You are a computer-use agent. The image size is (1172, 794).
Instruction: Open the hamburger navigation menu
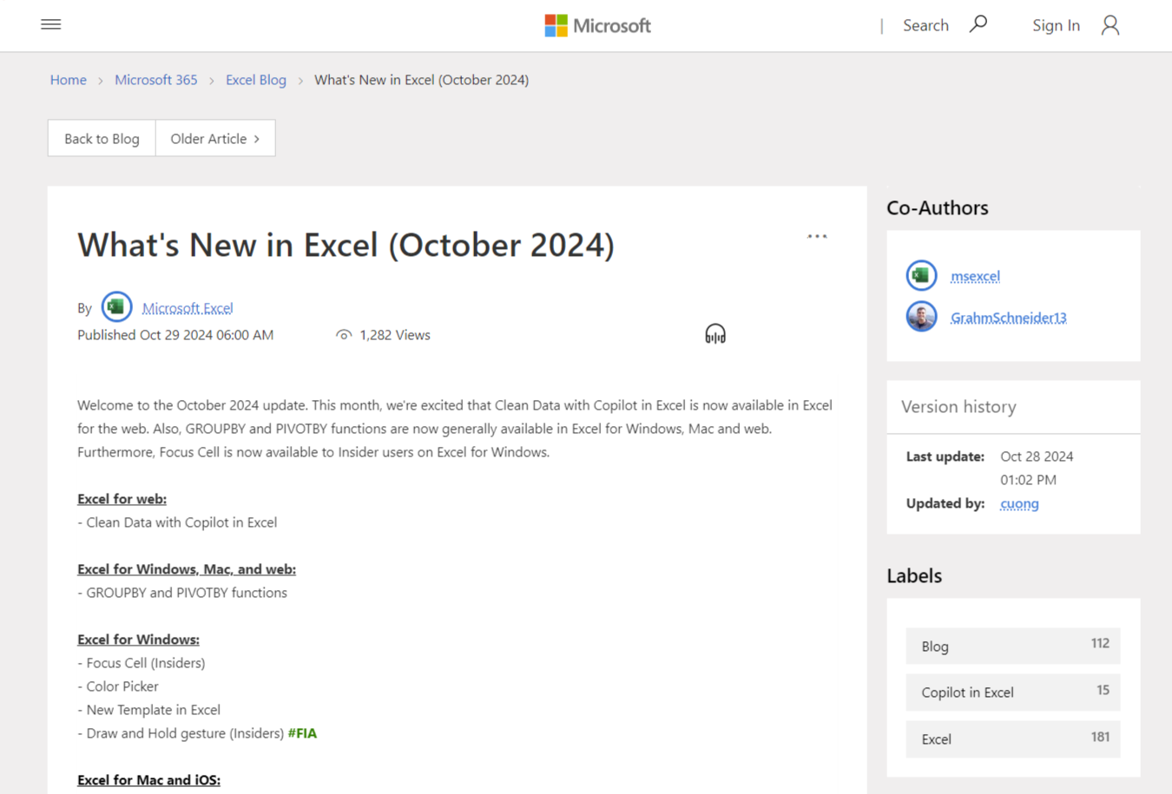50,23
